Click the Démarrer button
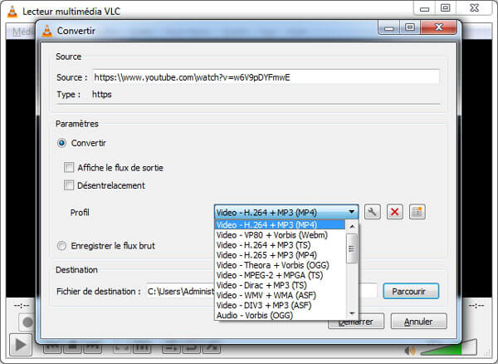The width and height of the screenshot is (498, 364). pyautogui.click(x=356, y=322)
